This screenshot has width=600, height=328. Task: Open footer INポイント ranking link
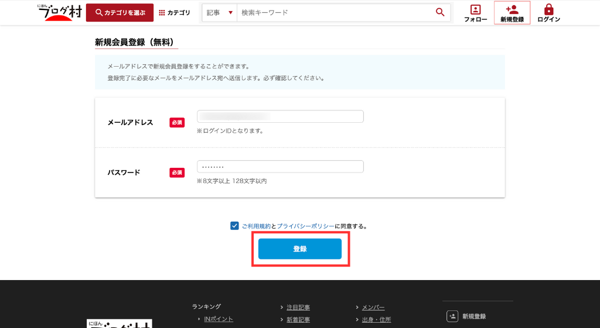point(219,319)
